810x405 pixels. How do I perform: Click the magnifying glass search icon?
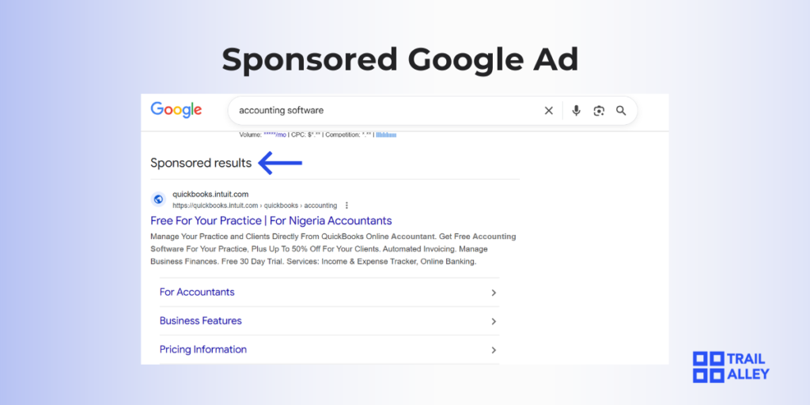click(621, 111)
